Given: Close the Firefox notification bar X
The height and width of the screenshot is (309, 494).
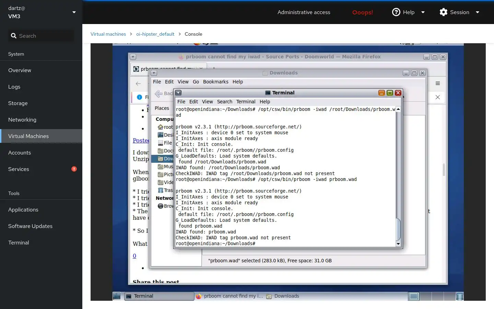Looking at the screenshot, I should (438, 97).
